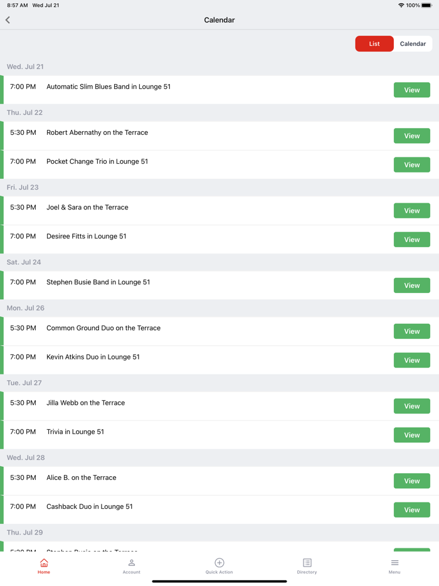View the Pocket Change Trio event
439x586 pixels.
click(x=411, y=165)
